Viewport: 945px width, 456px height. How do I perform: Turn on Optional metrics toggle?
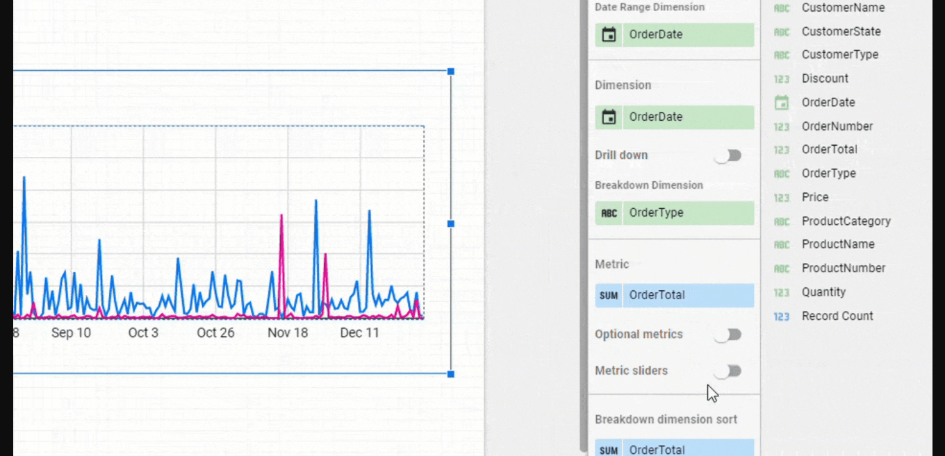pos(728,335)
